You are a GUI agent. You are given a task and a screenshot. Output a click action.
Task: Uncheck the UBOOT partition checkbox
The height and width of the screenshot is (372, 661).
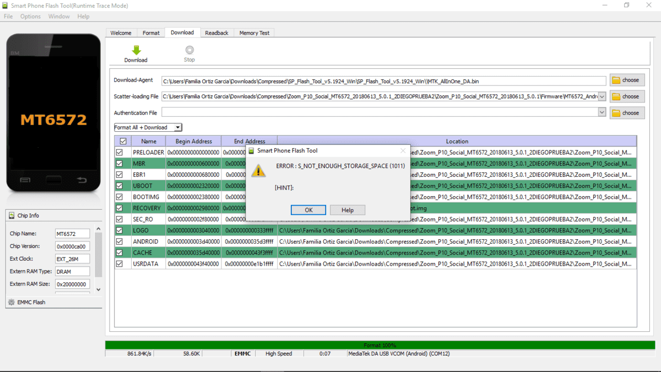point(120,186)
